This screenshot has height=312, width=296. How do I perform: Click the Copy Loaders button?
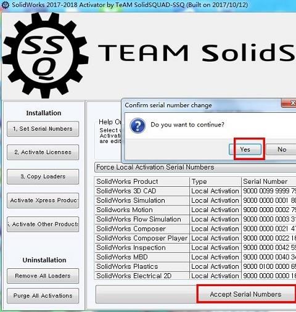click(x=43, y=176)
